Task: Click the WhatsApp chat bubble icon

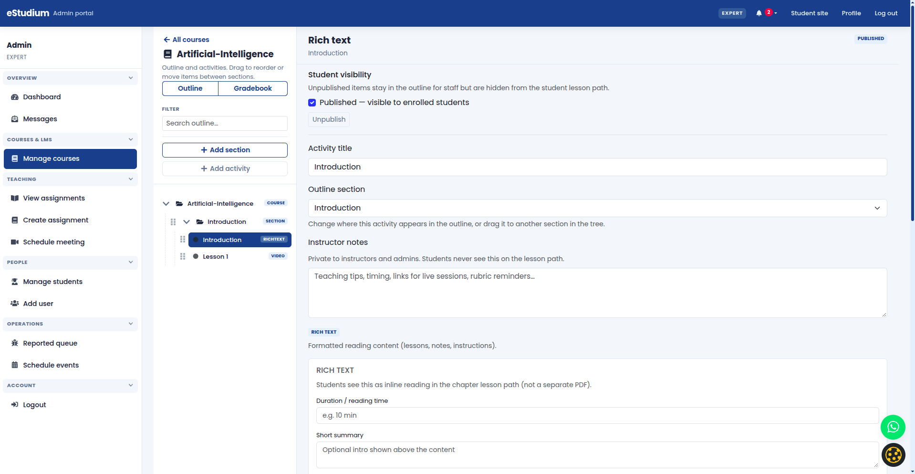Action: coord(893,427)
